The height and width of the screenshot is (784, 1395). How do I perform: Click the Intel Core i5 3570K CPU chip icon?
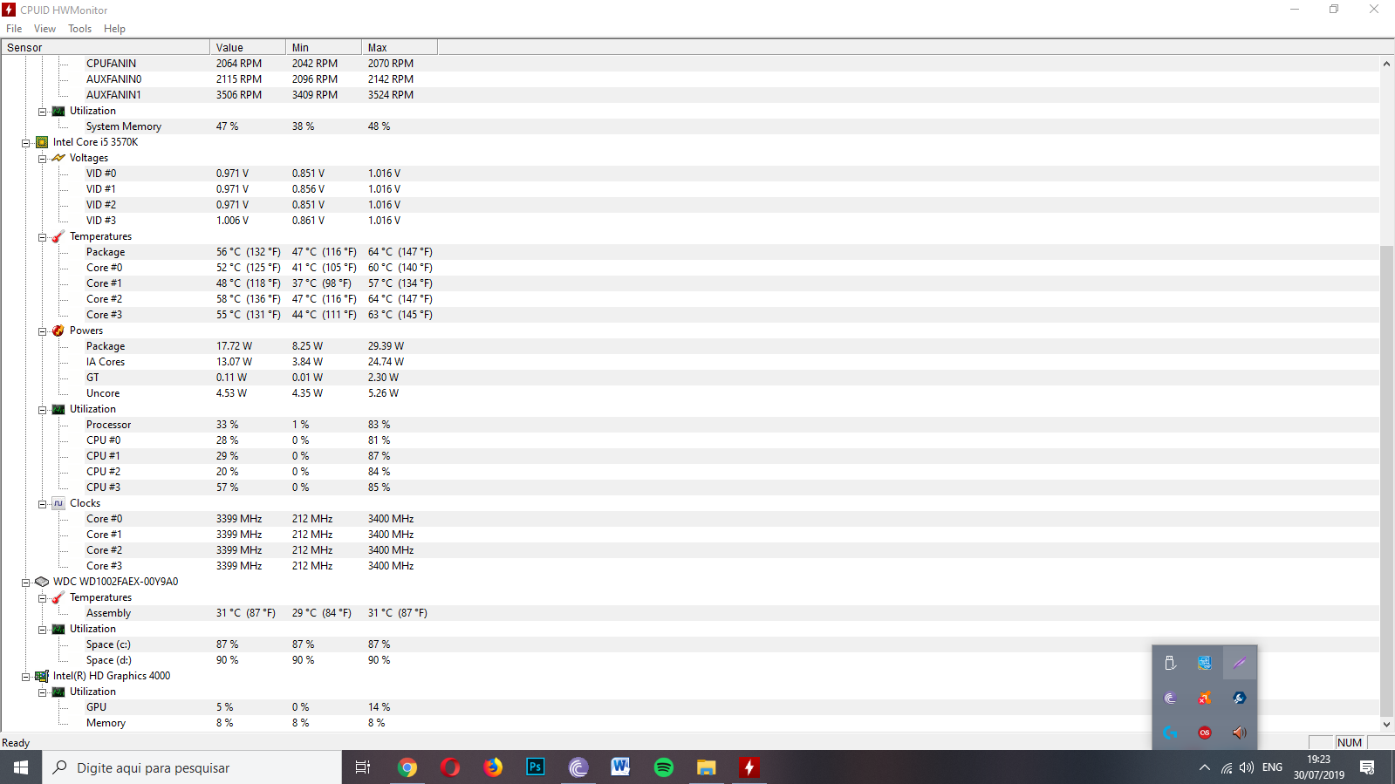42,142
